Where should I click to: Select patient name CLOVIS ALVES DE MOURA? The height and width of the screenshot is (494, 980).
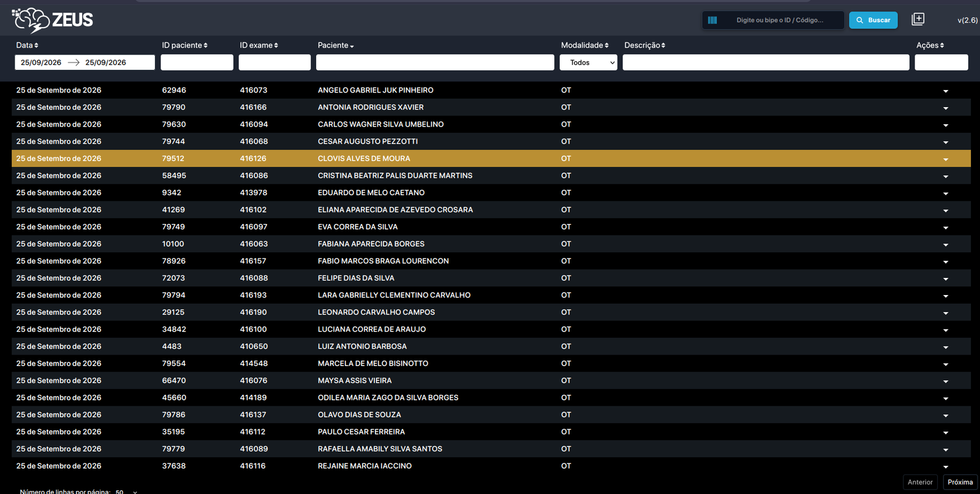click(364, 159)
